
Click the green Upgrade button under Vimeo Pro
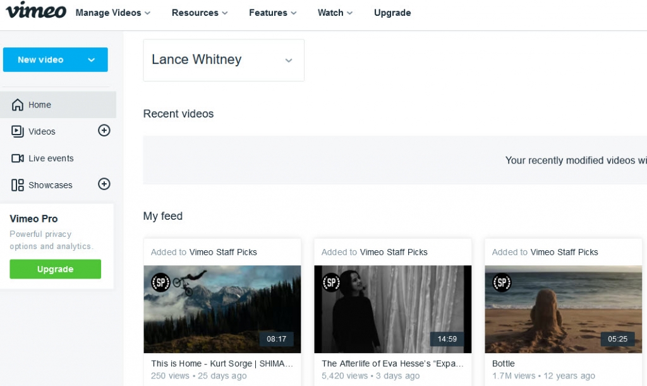pyautogui.click(x=55, y=268)
